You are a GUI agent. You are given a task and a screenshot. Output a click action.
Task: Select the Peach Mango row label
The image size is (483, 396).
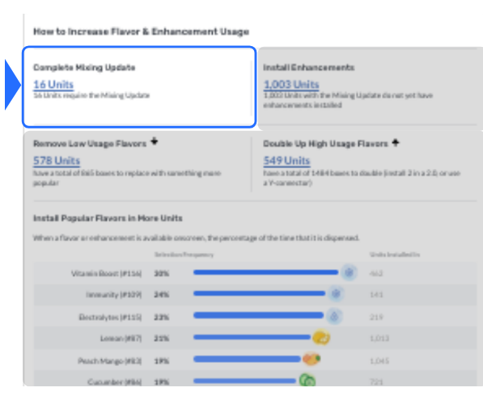110,360
